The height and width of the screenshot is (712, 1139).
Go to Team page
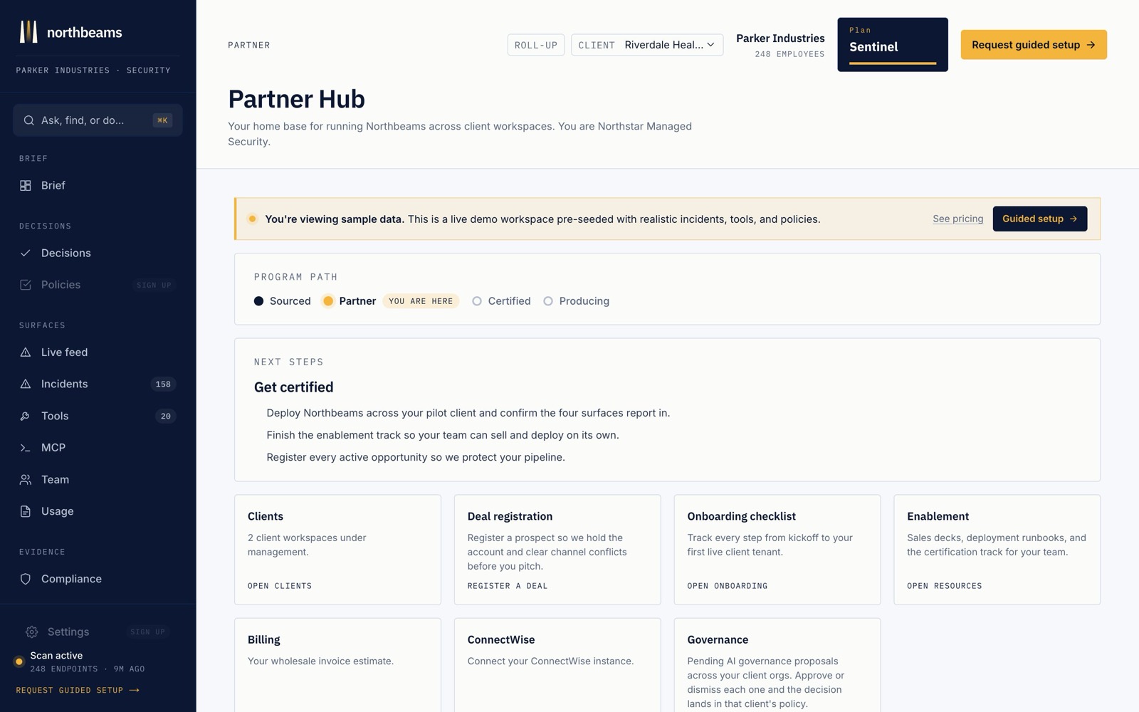pyautogui.click(x=98, y=480)
